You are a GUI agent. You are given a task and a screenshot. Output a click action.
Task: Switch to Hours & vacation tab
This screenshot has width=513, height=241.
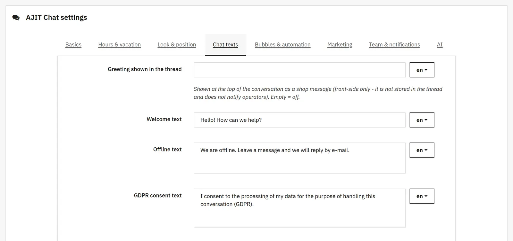tap(119, 44)
